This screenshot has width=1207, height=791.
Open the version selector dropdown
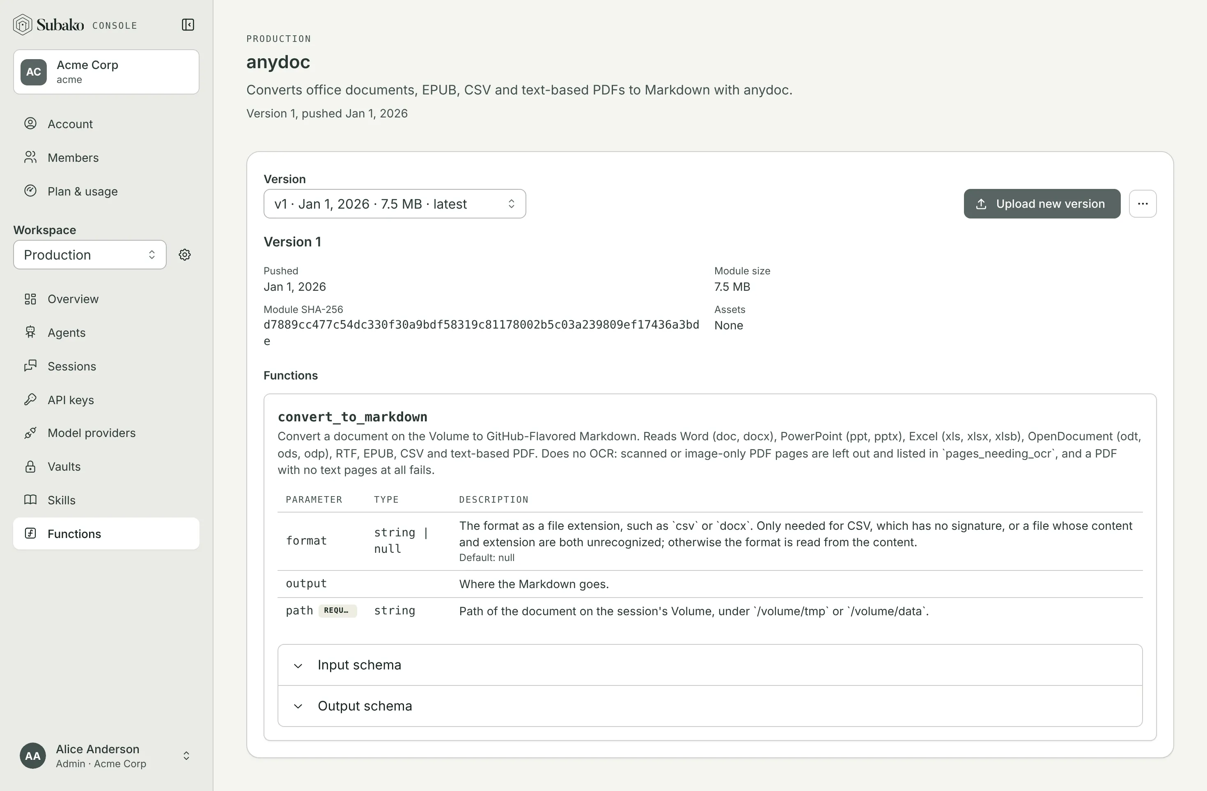[395, 204]
